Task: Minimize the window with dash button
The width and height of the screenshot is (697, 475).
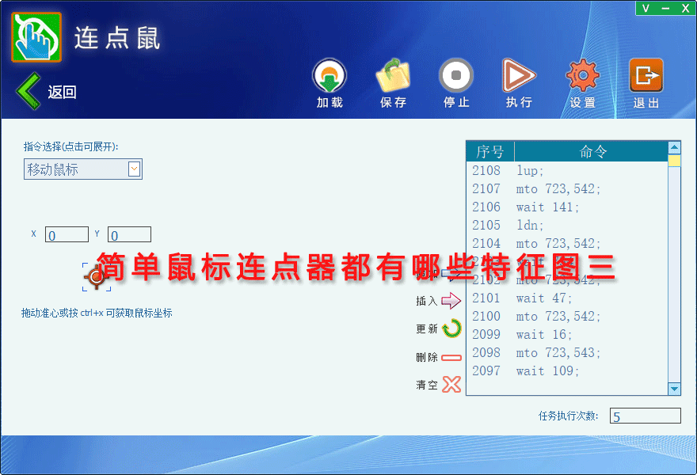Action: click(x=665, y=8)
